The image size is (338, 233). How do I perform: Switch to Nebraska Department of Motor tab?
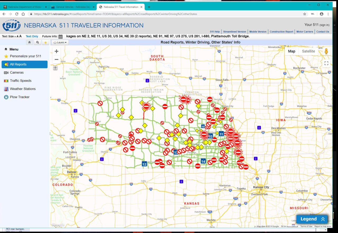click(x=25, y=7)
